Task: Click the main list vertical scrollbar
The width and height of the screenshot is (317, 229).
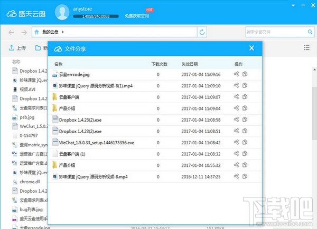Action: (x=314, y=113)
